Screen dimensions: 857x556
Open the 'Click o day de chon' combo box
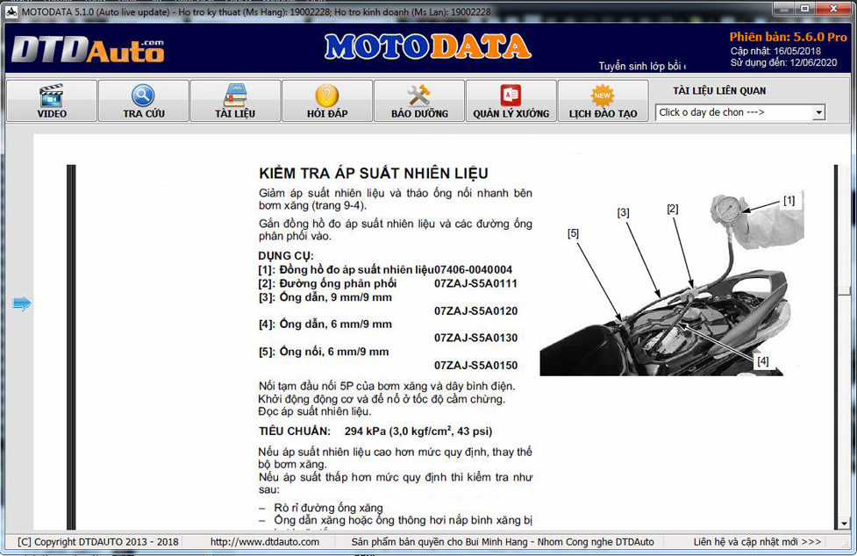(x=739, y=112)
